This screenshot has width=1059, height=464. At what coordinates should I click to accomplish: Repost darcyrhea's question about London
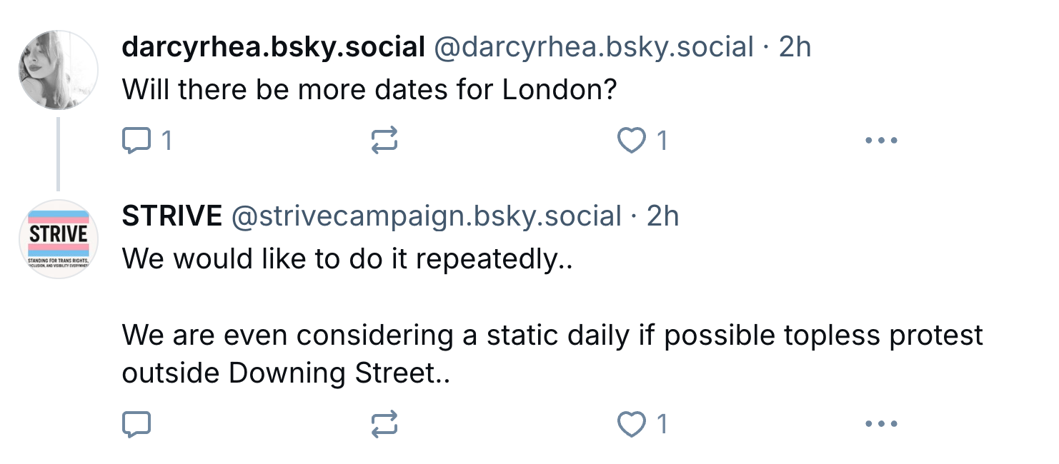coord(384,141)
